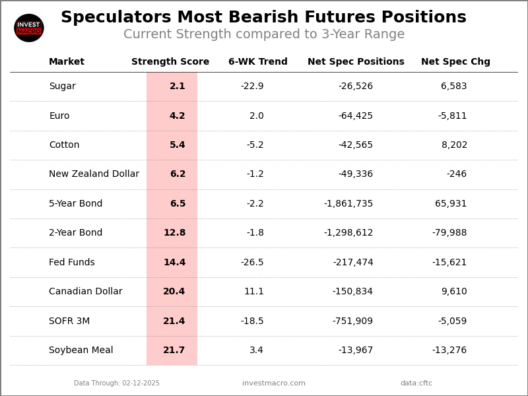This screenshot has height=396, width=528.
Task: Select the Net Spec Positions header
Action: coord(356,62)
